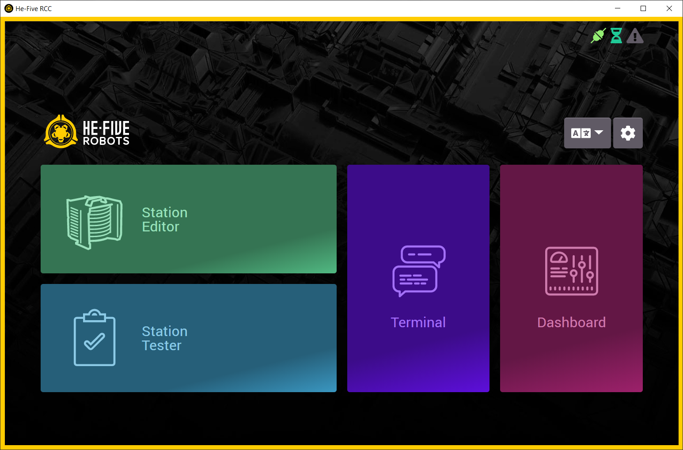The image size is (683, 450).
Task: Click the He-Five Robots logo
Action: point(87,132)
